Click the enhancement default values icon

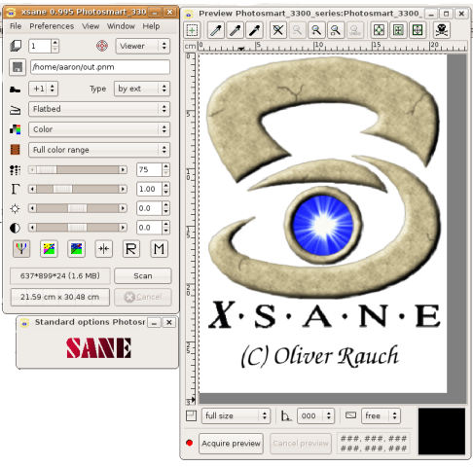tap(76, 249)
